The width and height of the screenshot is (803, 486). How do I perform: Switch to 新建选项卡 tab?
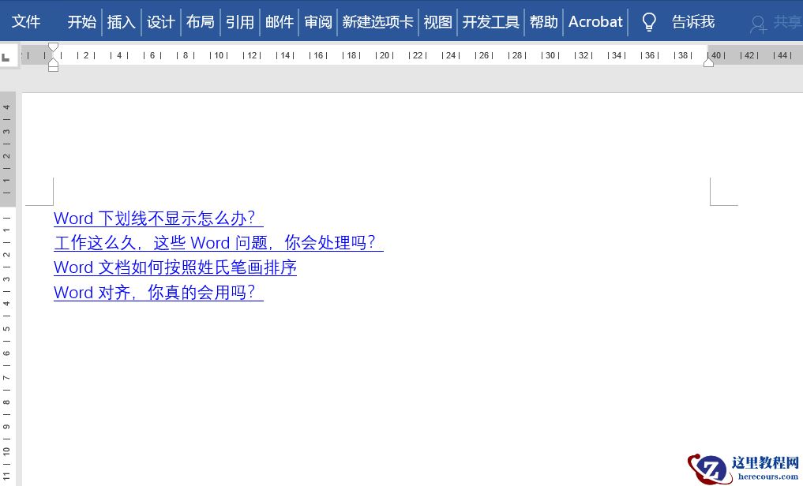point(377,21)
